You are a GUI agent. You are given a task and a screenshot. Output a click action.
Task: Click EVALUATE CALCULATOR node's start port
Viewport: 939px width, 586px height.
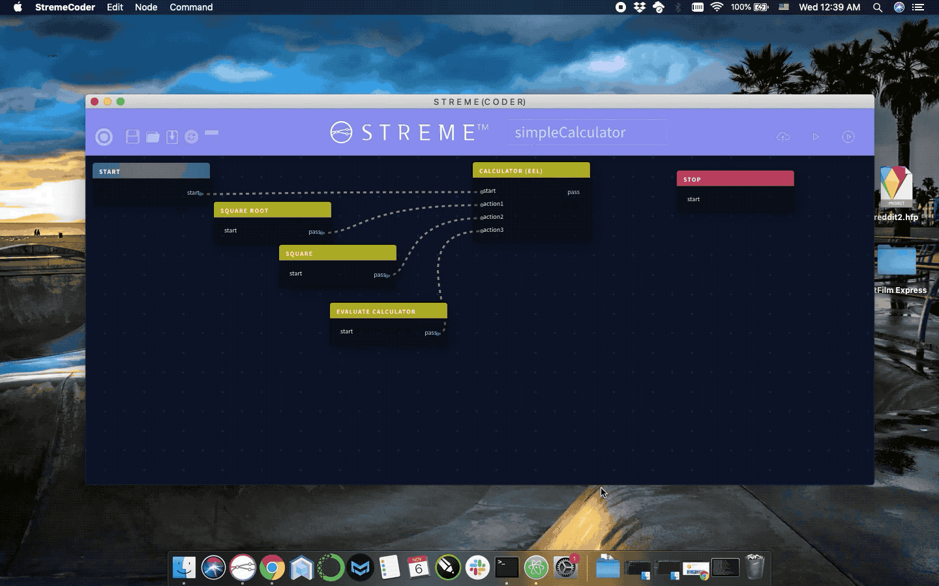346,331
